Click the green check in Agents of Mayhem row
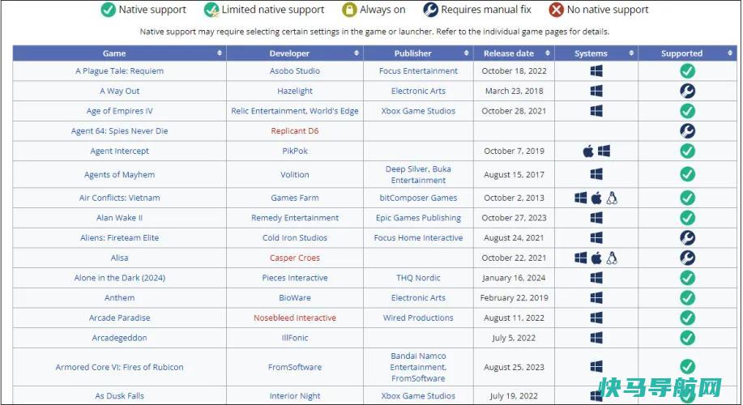The image size is (743, 405). (x=688, y=174)
